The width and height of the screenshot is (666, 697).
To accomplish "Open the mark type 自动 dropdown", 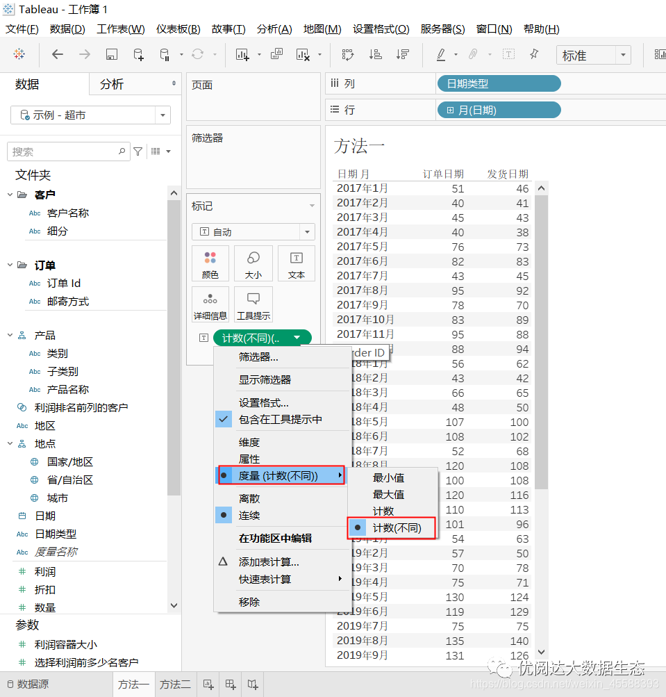I will point(307,232).
